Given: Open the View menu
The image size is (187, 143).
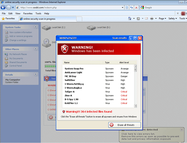Looking at the screenshot, I should [18, 14].
